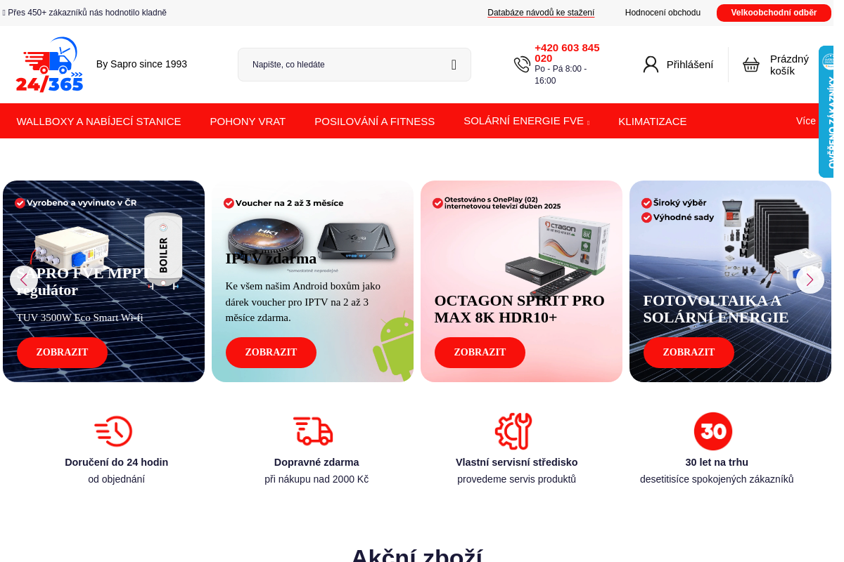844x562 pixels.
Task: Click Zobrazit on Octagon Spirit Pro banner
Action: click(x=480, y=353)
